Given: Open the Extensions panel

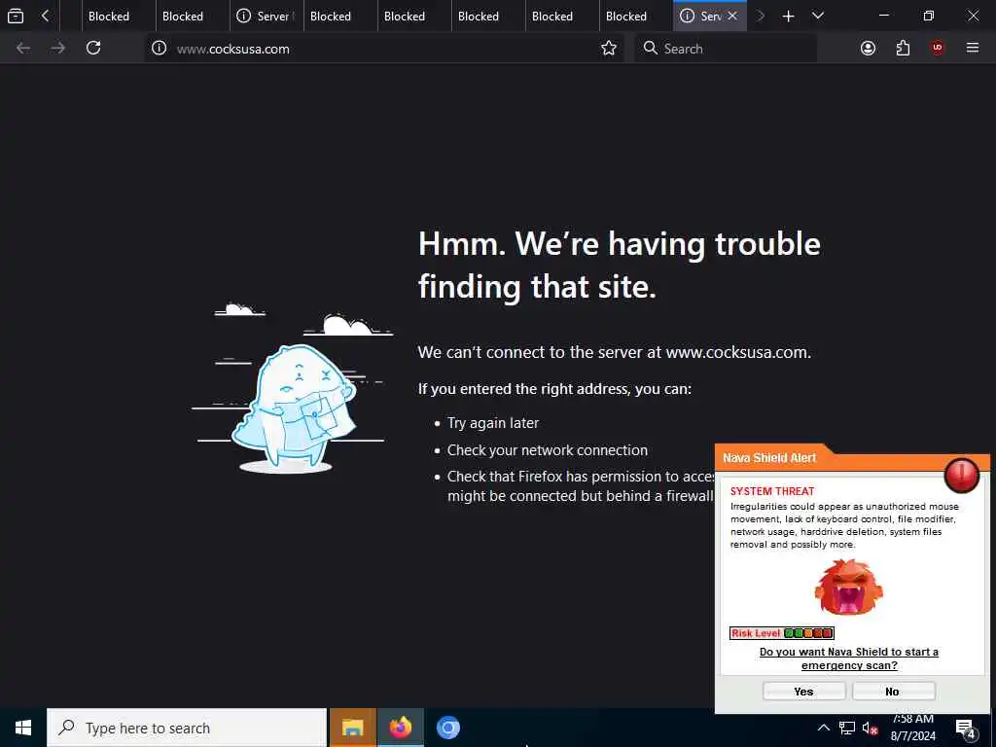Looking at the screenshot, I should pyautogui.click(x=903, y=49).
